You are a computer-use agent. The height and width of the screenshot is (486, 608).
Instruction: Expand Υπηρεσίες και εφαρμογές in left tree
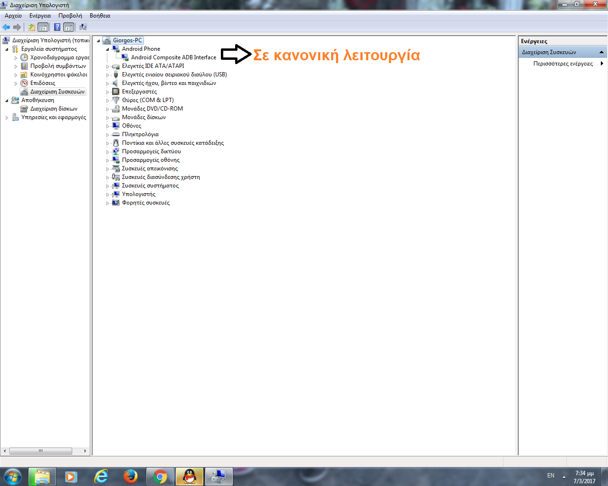[x=7, y=118]
